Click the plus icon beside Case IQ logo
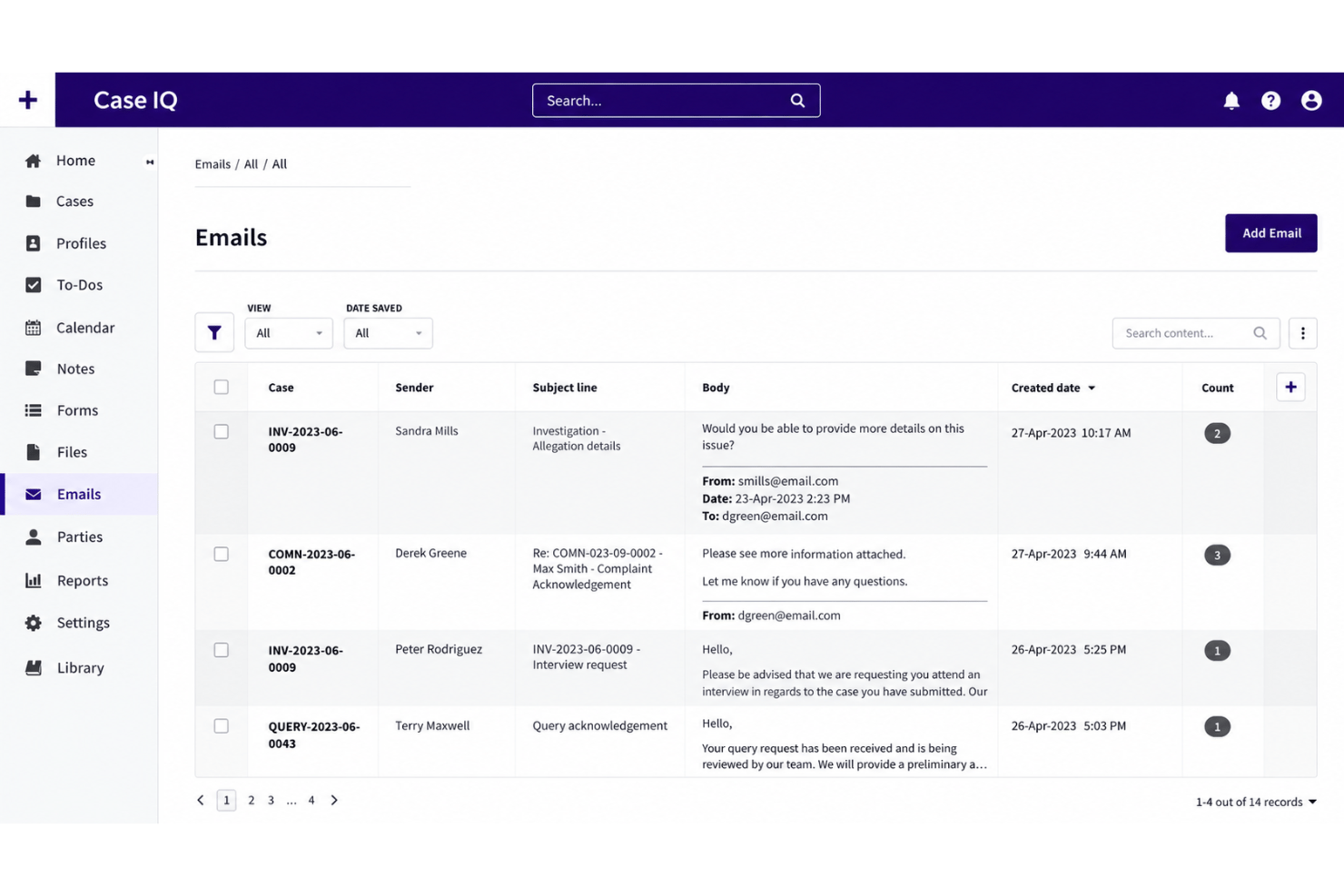This screenshot has height=896, width=1344. point(27,100)
